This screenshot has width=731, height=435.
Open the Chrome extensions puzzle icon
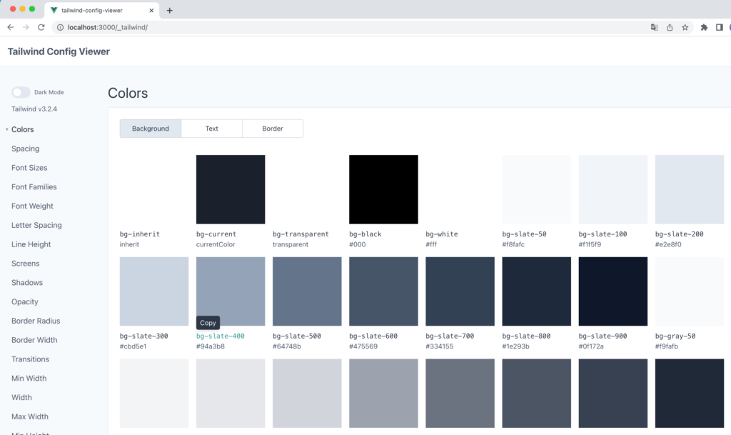(x=704, y=27)
